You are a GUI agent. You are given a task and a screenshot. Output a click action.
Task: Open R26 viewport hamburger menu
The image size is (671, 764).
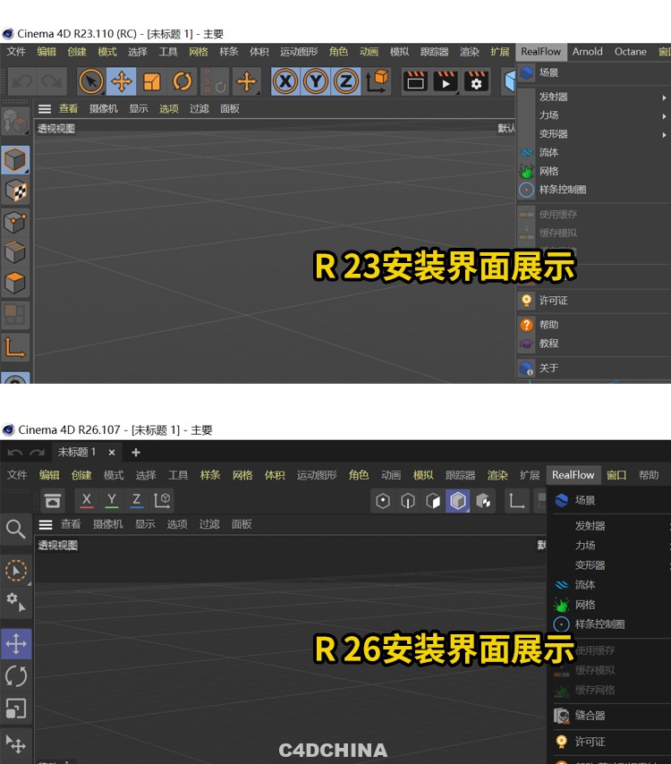point(46,525)
